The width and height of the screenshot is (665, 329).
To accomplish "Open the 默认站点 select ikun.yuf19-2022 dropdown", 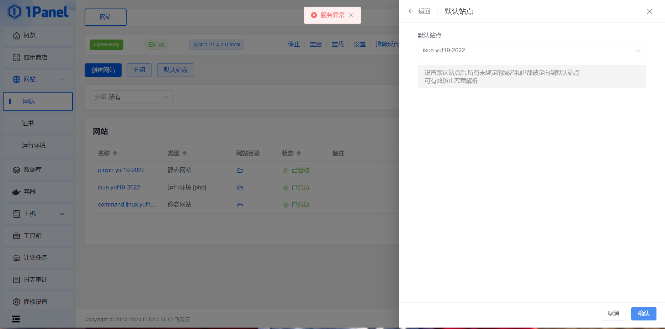I will (x=532, y=51).
